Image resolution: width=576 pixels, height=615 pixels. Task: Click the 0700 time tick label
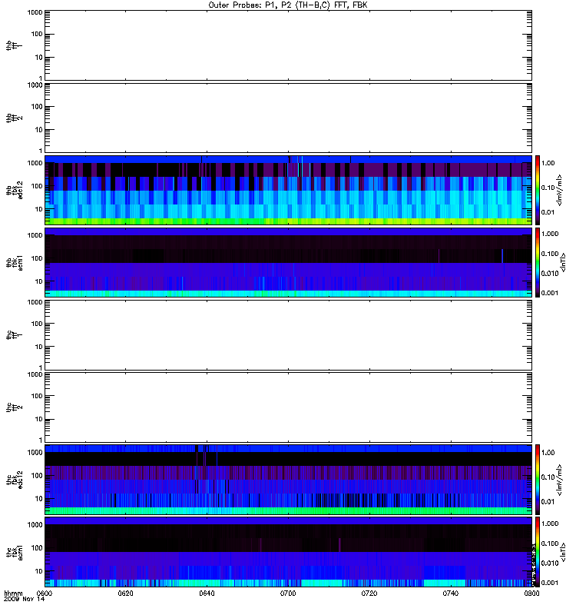point(288,593)
